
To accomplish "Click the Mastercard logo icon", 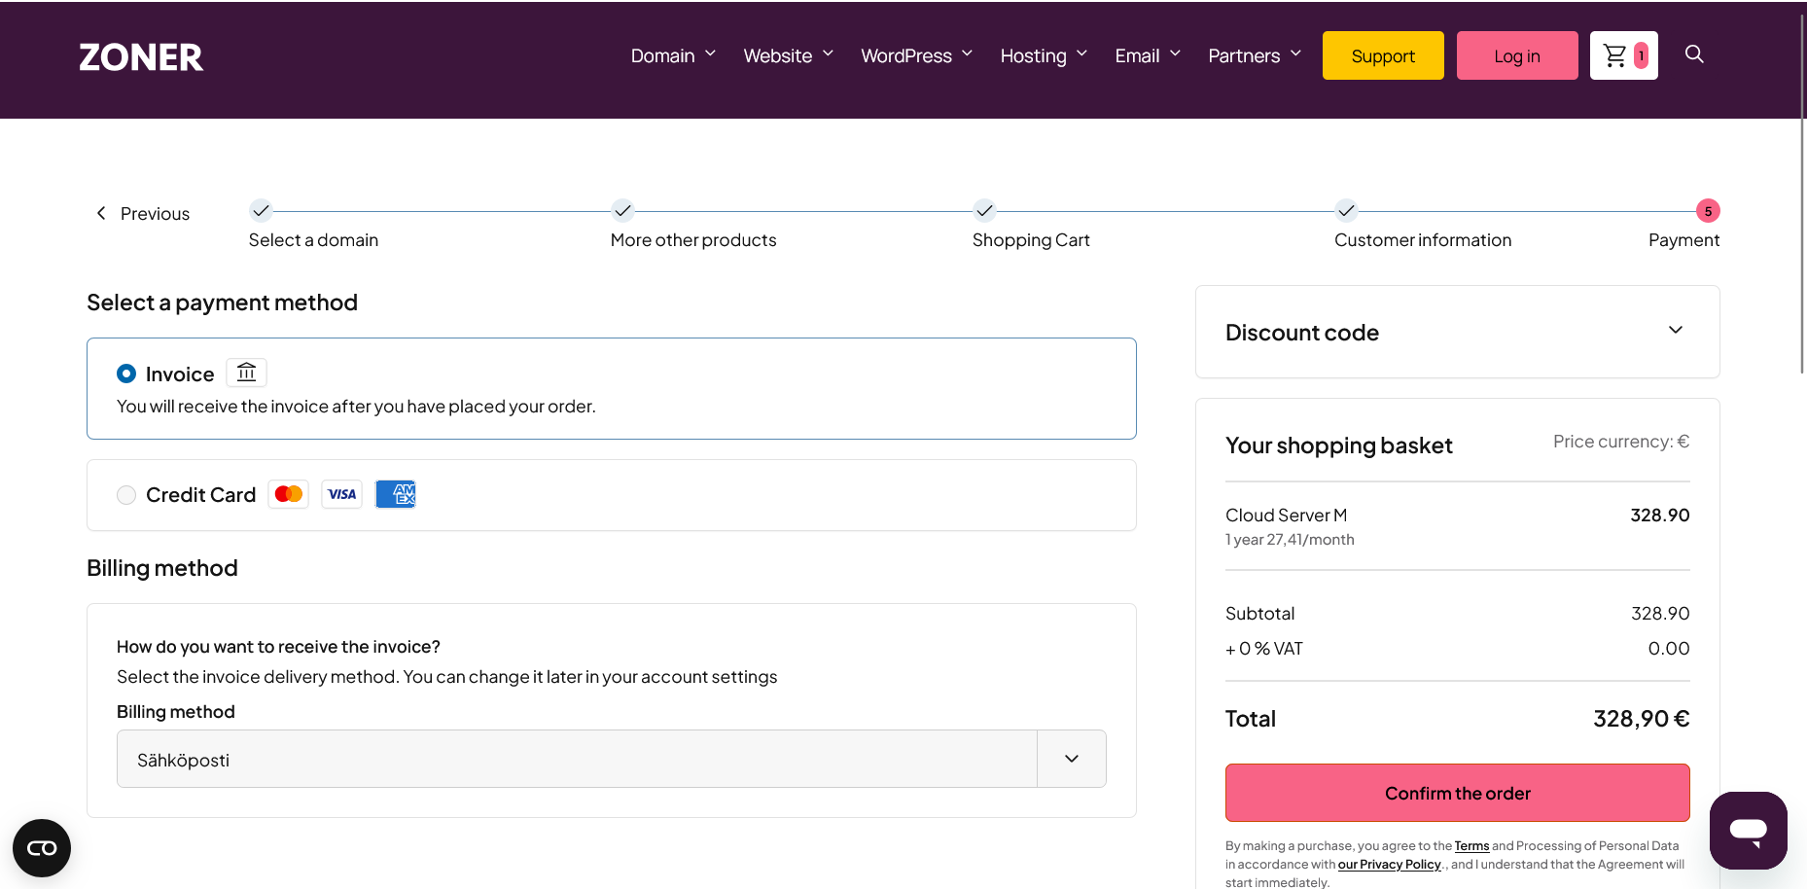I will coord(289,494).
